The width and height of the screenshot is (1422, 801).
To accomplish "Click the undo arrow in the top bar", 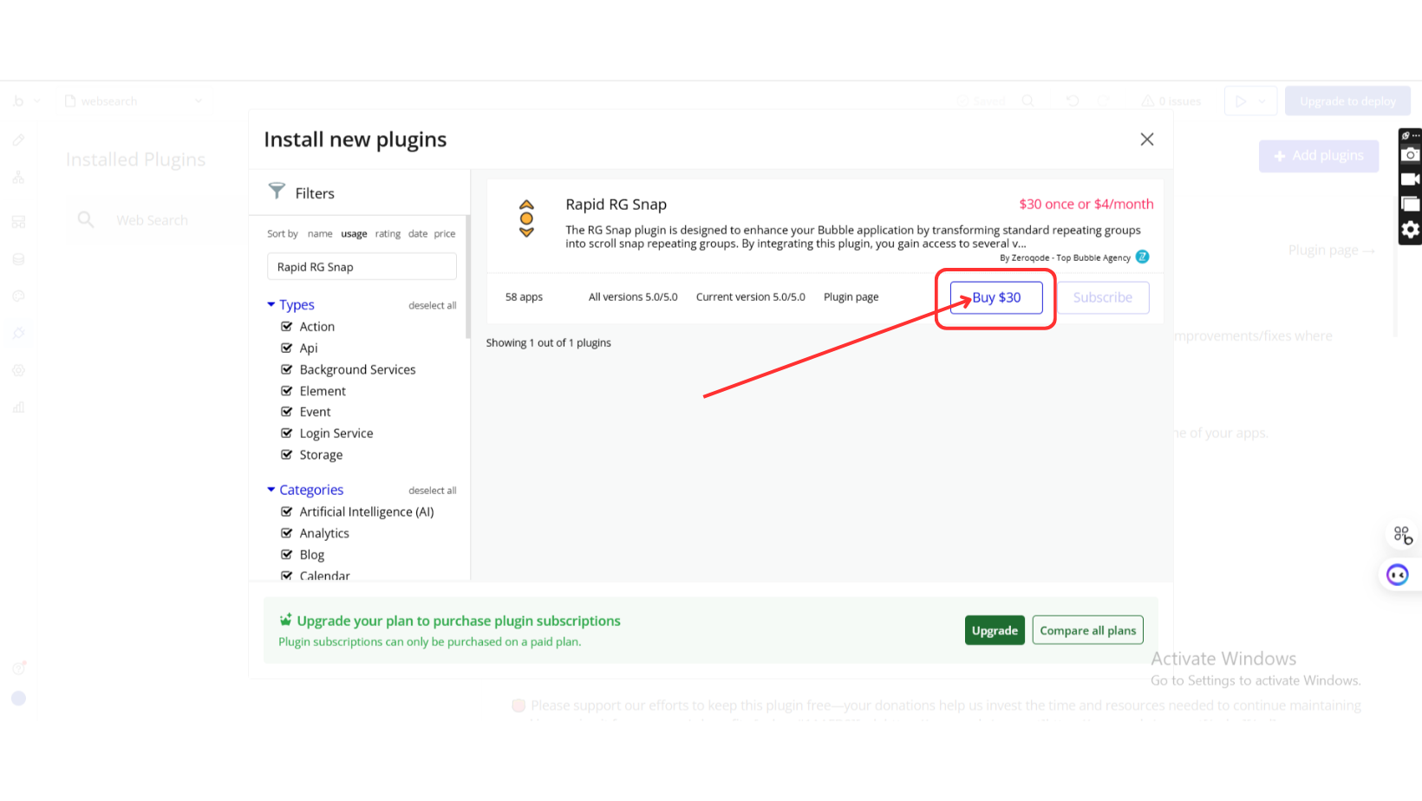I will (x=1073, y=101).
